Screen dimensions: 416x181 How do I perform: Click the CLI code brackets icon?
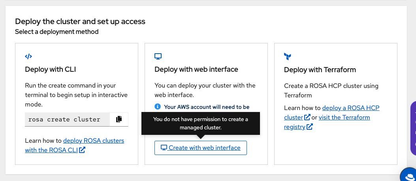28,56
